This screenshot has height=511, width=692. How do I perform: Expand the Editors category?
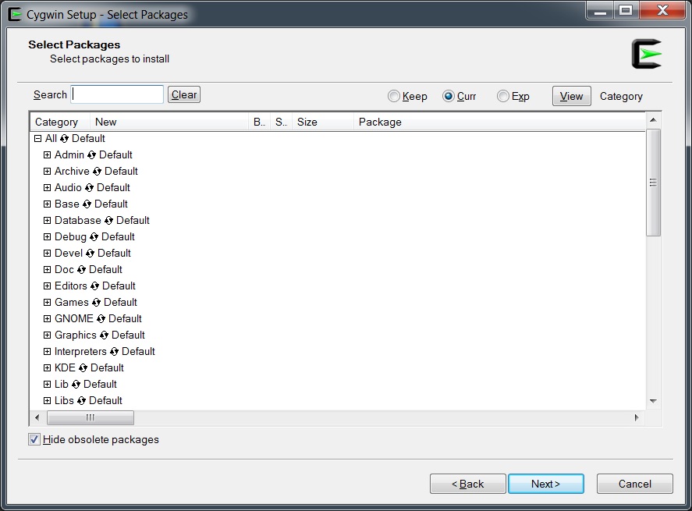click(x=48, y=286)
